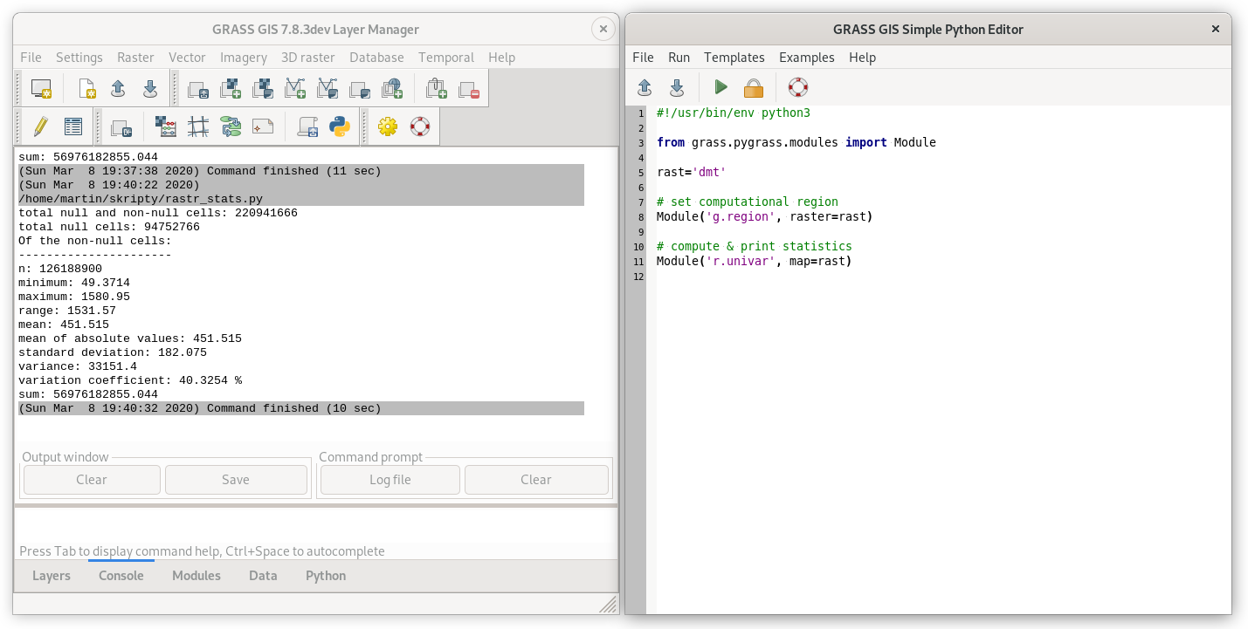
Task: Click the launch script icon
Action: click(x=307, y=127)
